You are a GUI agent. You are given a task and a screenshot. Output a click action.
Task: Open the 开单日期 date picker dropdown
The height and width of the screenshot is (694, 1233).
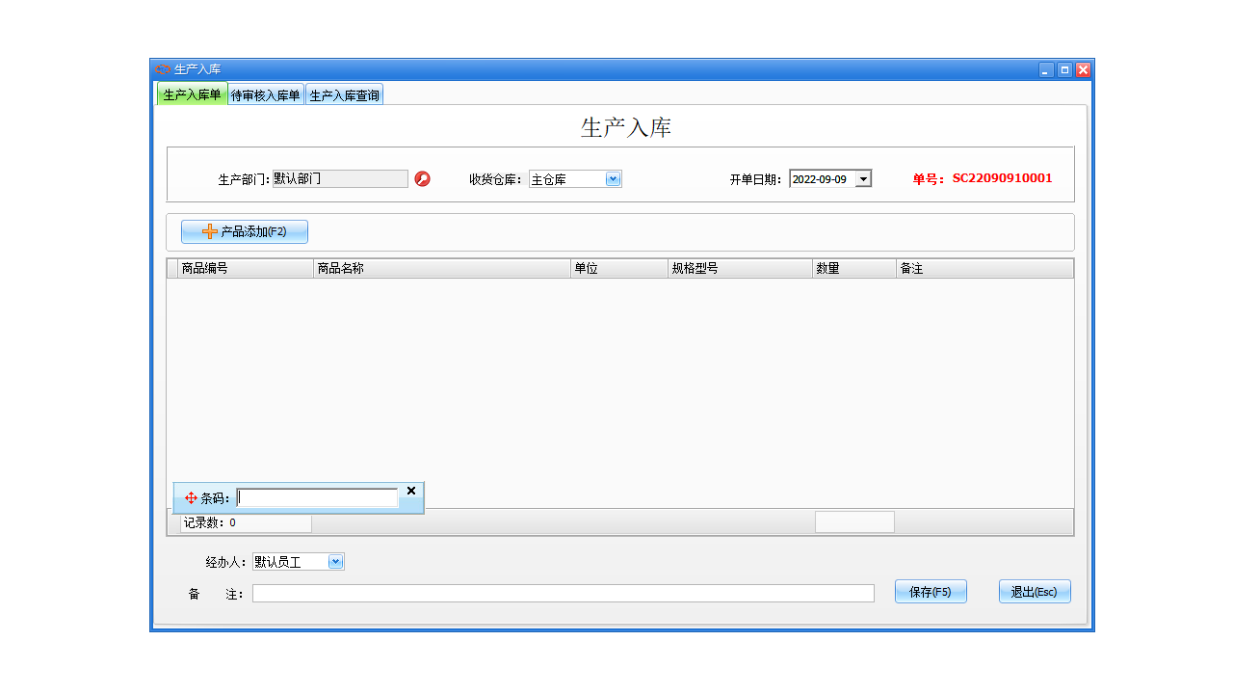pyautogui.click(x=862, y=178)
